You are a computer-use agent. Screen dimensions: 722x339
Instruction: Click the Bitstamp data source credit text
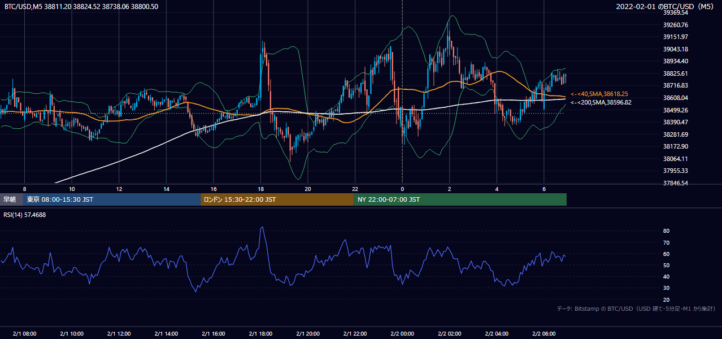pos(636,309)
